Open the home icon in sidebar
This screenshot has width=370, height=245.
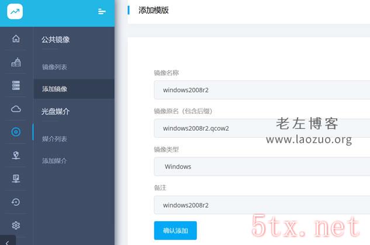[x=16, y=38]
